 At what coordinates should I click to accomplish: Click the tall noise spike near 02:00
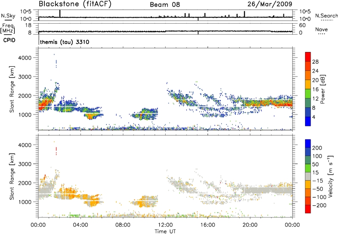(x=60, y=14)
